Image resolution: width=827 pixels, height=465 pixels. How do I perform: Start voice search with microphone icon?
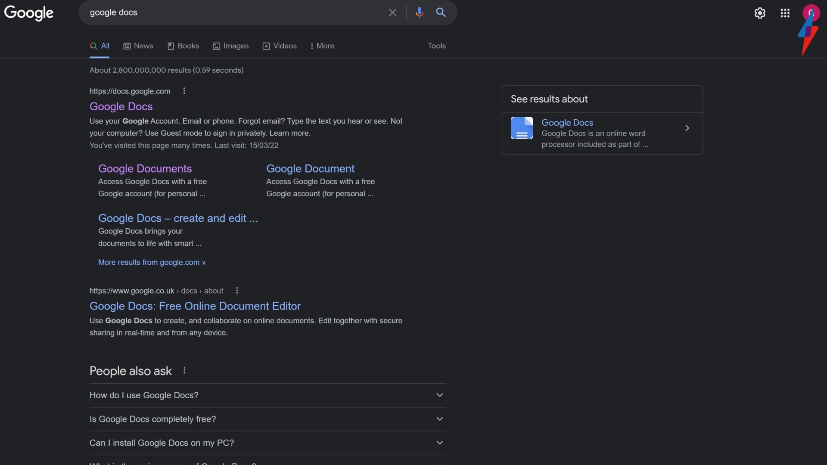click(x=419, y=12)
